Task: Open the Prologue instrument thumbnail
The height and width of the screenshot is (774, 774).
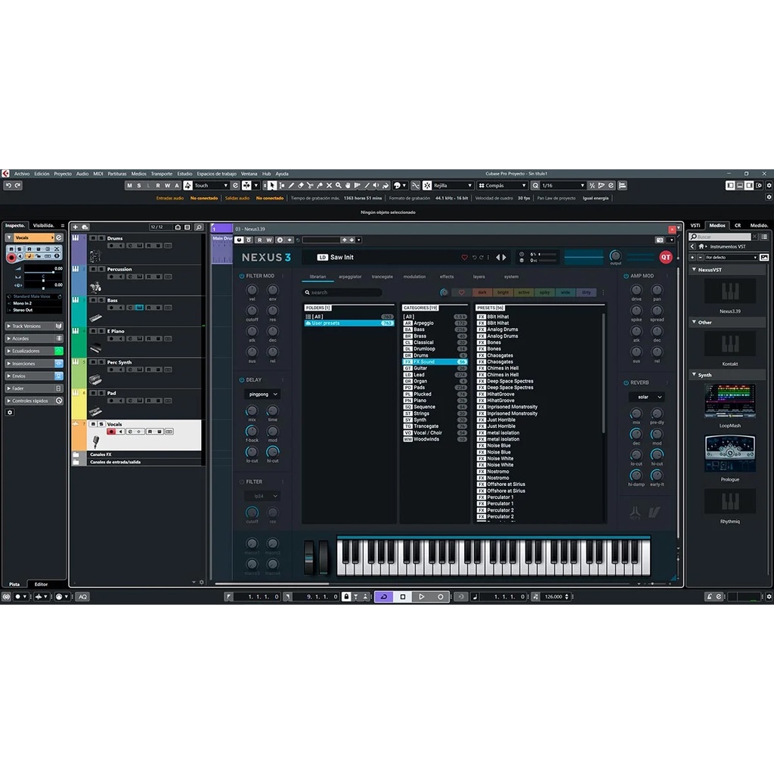Action: click(x=729, y=454)
